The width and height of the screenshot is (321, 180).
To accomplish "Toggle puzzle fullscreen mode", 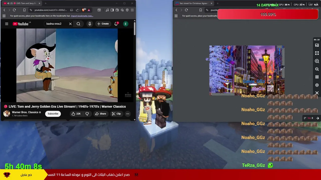I will pyautogui.click(x=317, y=53).
